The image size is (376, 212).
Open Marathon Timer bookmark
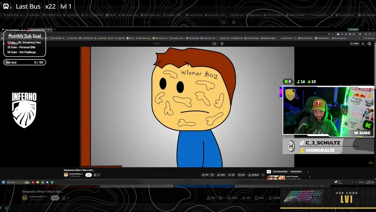[x=224, y=38]
